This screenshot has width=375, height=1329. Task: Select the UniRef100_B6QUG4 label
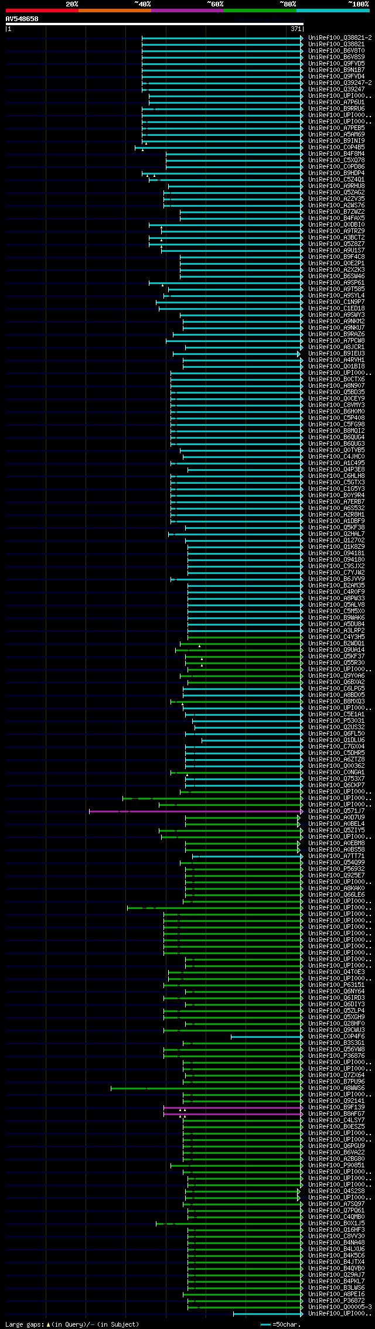point(336,437)
